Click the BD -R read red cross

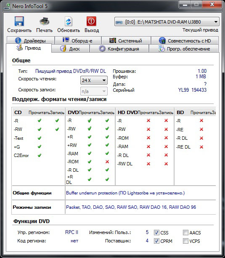201,120
